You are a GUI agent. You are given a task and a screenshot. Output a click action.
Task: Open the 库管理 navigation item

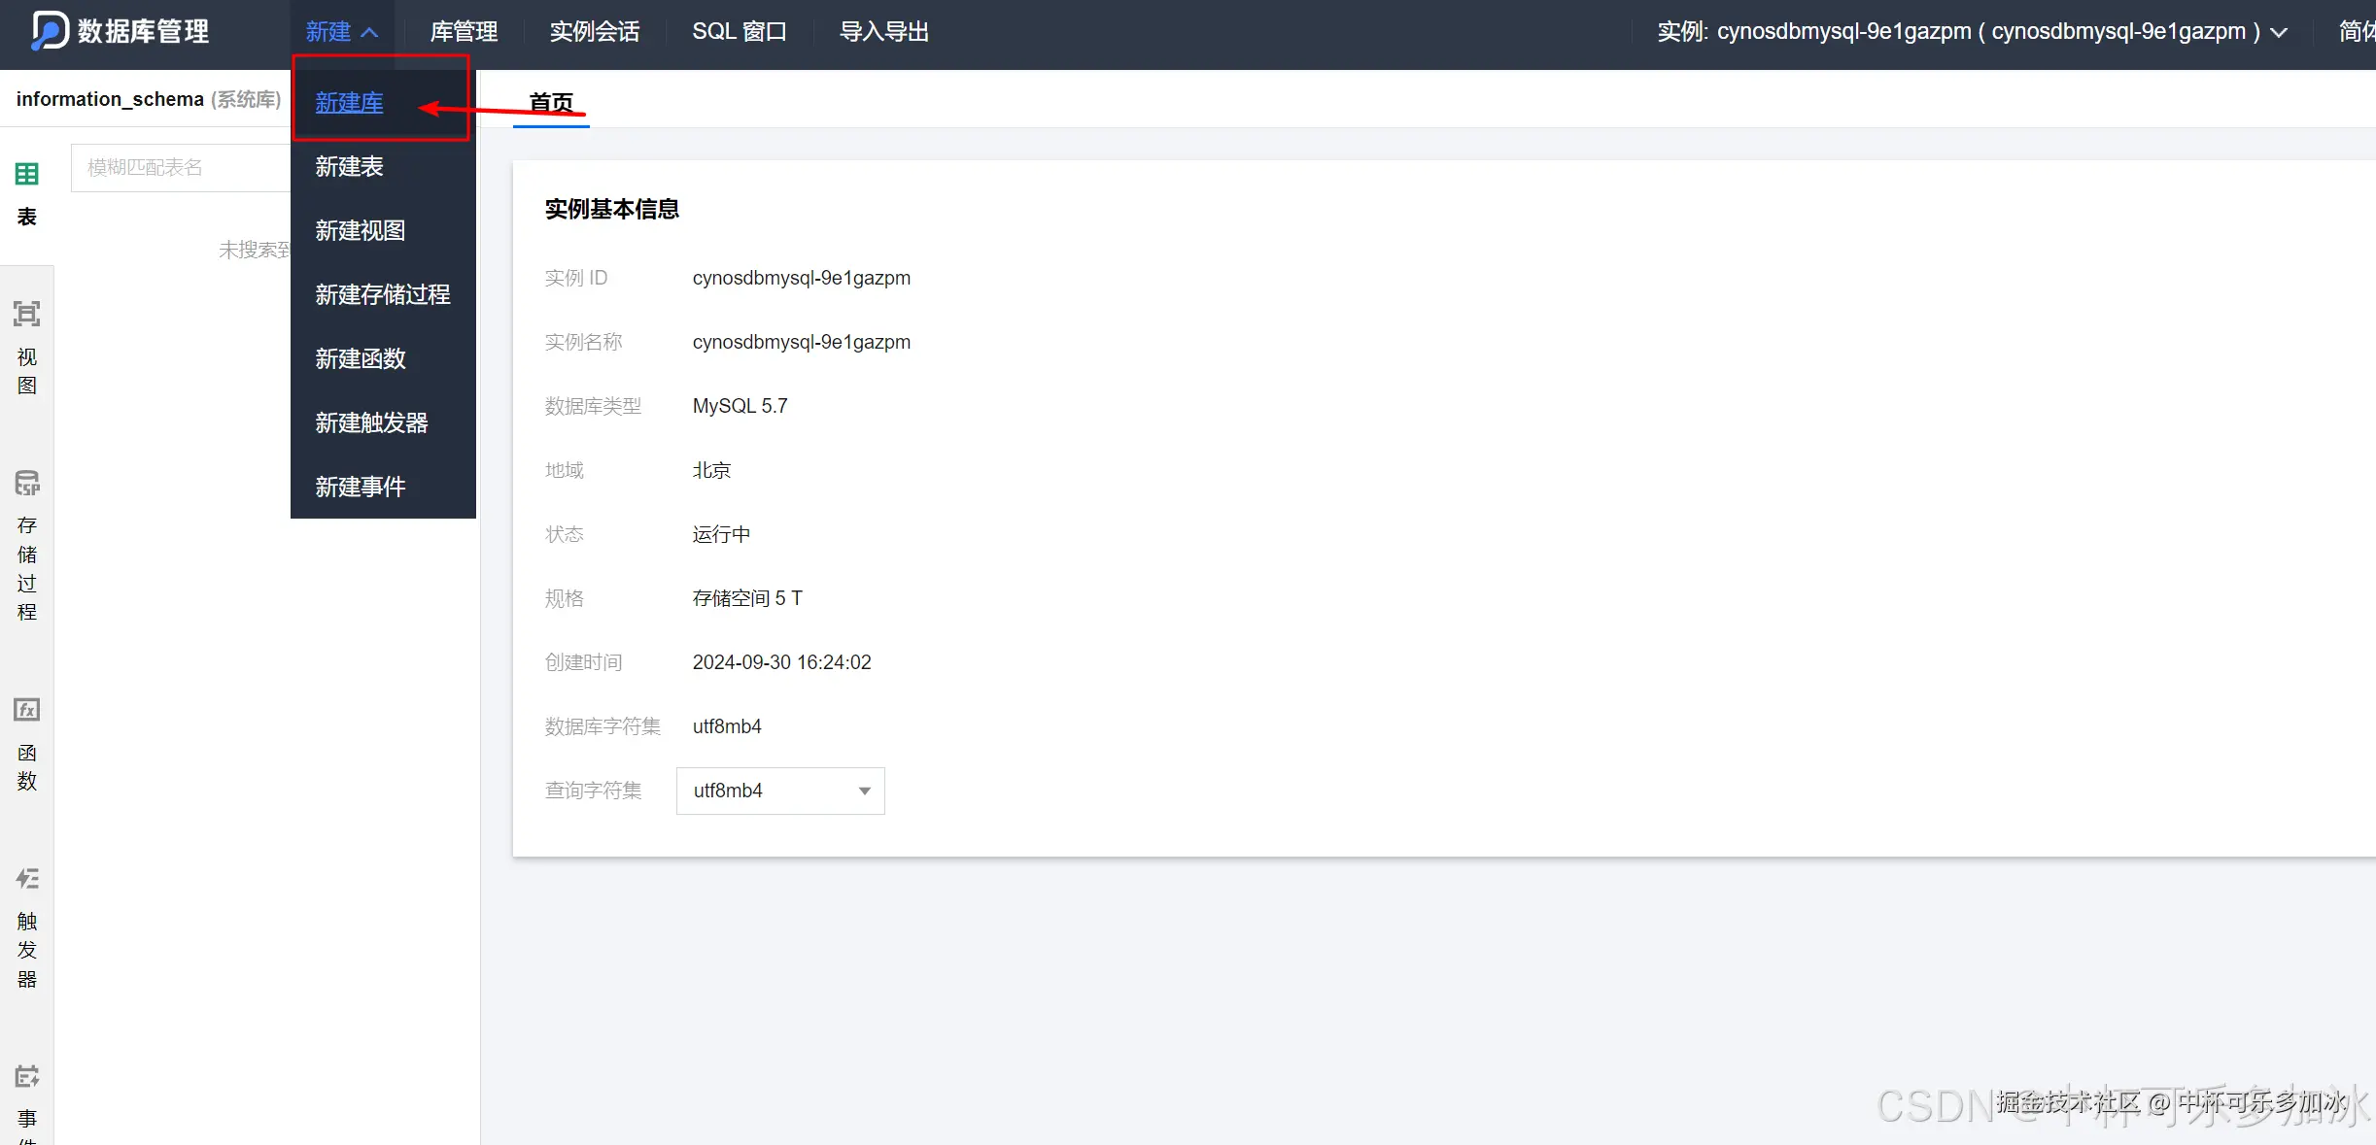[464, 31]
